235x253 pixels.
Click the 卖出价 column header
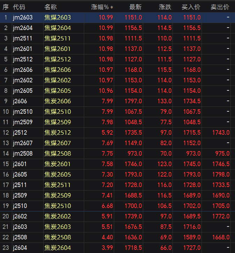point(220,7)
